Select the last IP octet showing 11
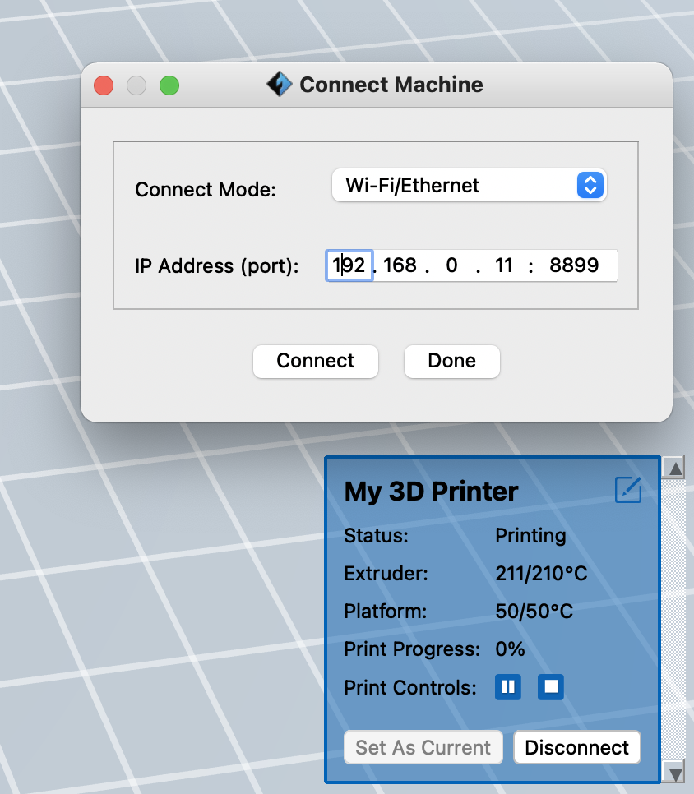Screen dimensions: 694x794 point(501,265)
